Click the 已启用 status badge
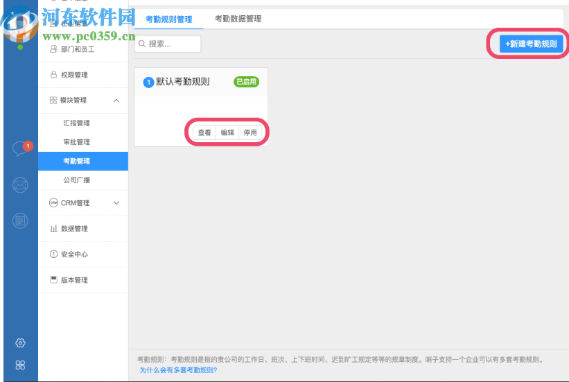Screen dimensions: 569x382 [x=246, y=82]
